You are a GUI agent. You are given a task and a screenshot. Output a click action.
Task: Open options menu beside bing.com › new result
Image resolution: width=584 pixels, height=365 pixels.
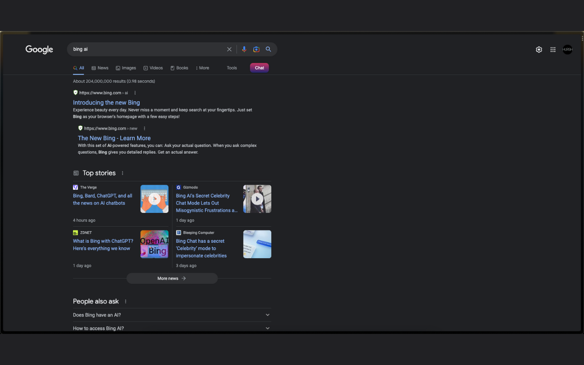coord(145,128)
